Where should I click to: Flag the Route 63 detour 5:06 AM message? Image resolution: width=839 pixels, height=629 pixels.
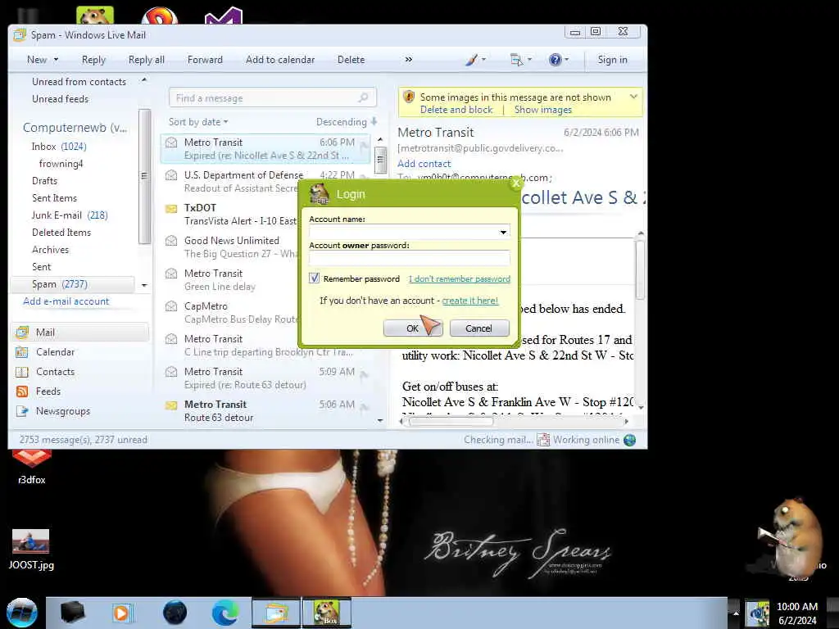364,408
